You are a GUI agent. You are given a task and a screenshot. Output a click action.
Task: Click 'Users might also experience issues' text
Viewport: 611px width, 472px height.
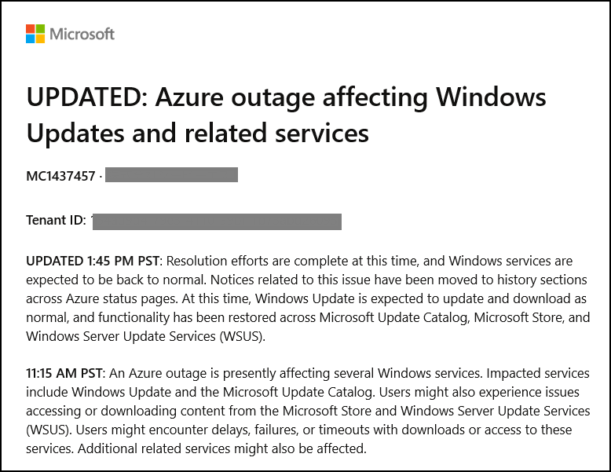point(479,392)
